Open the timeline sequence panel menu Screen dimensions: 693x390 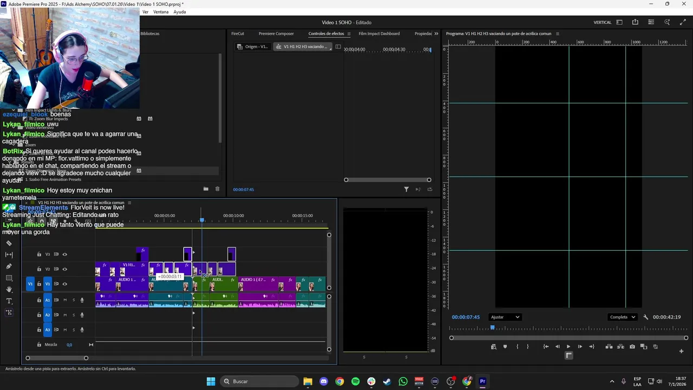click(129, 203)
